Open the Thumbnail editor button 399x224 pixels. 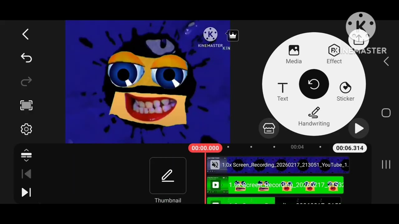[168, 176]
